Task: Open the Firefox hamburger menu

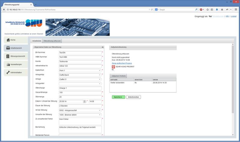Action: coord(236,10)
